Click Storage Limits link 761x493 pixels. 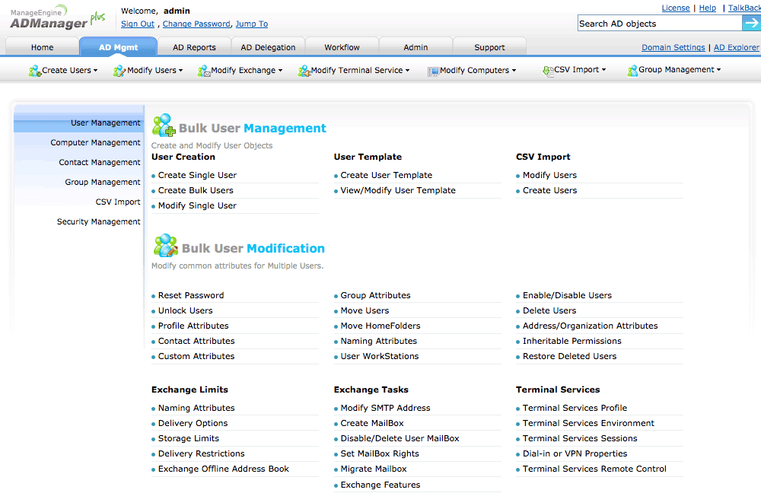(188, 438)
